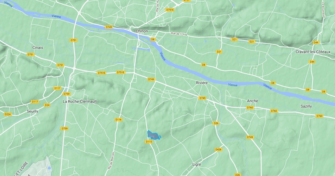The image size is (335, 176).
Task: Click the D116 road shield
Action: (x=119, y=120)
